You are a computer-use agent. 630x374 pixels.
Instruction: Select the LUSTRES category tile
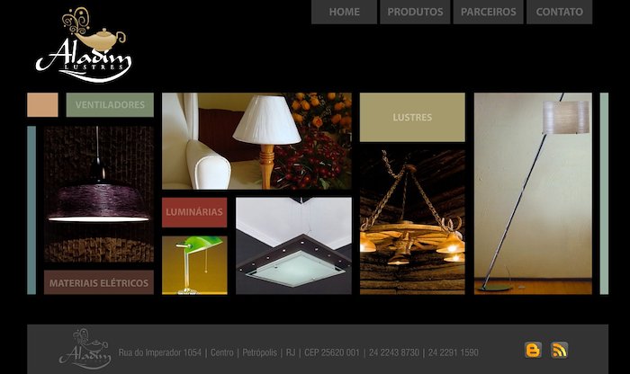click(x=412, y=117)
